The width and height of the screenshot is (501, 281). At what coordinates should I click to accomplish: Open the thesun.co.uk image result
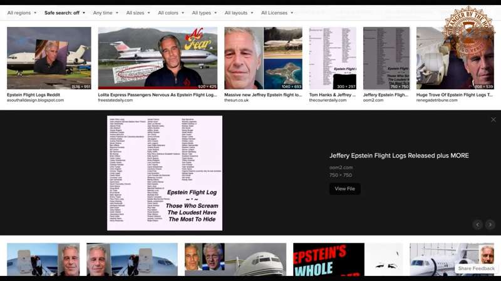263,58
